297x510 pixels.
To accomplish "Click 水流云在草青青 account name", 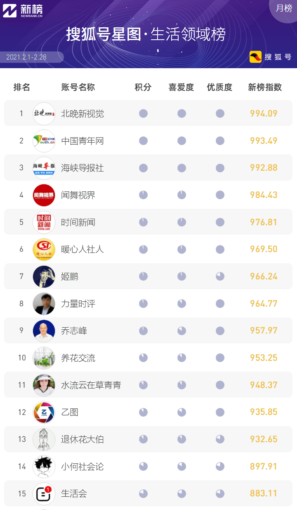I will 91,385.
